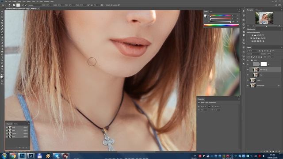Click the taskbar clock
283x159 pixels.
(x=272, y=156)
